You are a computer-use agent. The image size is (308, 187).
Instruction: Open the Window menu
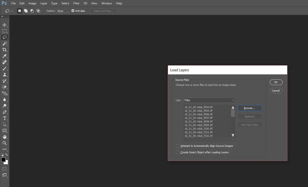[x=107, y=3]
